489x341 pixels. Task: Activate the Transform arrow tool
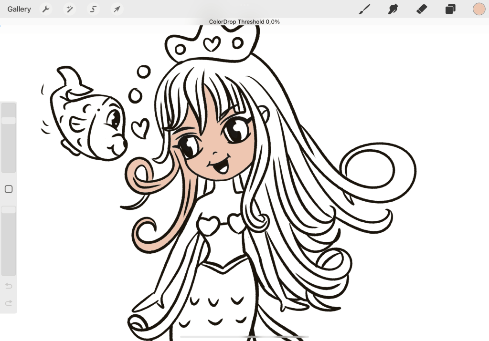click(x=117, y=9)
